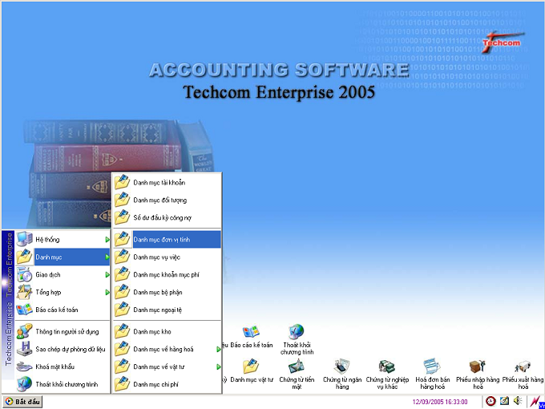Select Danh mục bộ phận

pyautogui.click(x=168, y=292)
